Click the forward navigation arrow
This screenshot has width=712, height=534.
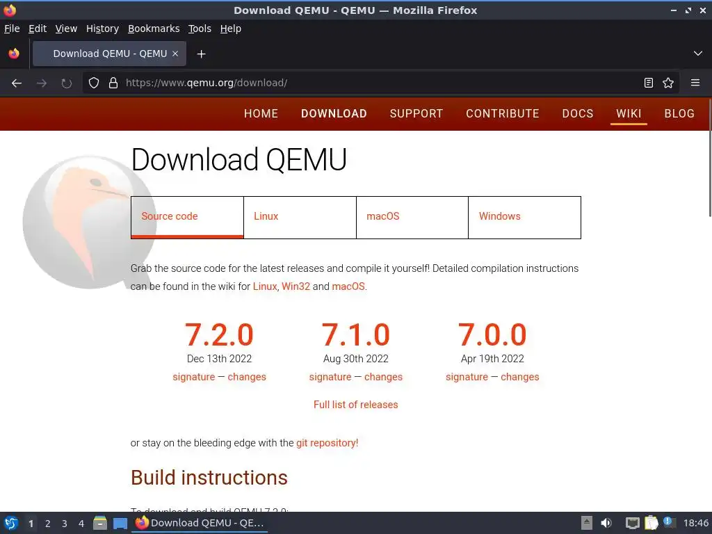point(42,83)
